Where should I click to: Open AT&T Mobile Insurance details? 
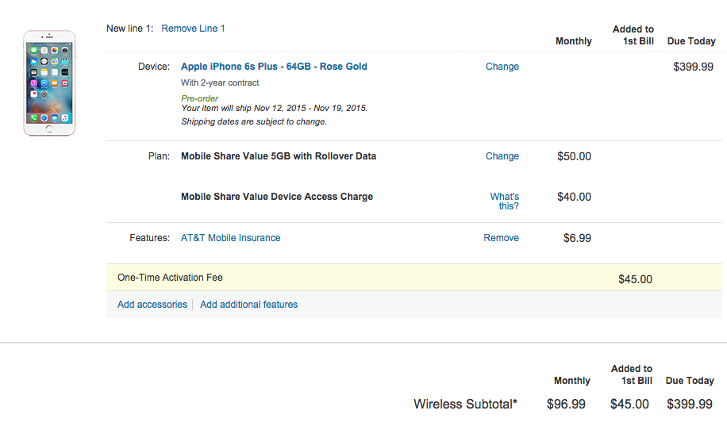tap(230, 238)
